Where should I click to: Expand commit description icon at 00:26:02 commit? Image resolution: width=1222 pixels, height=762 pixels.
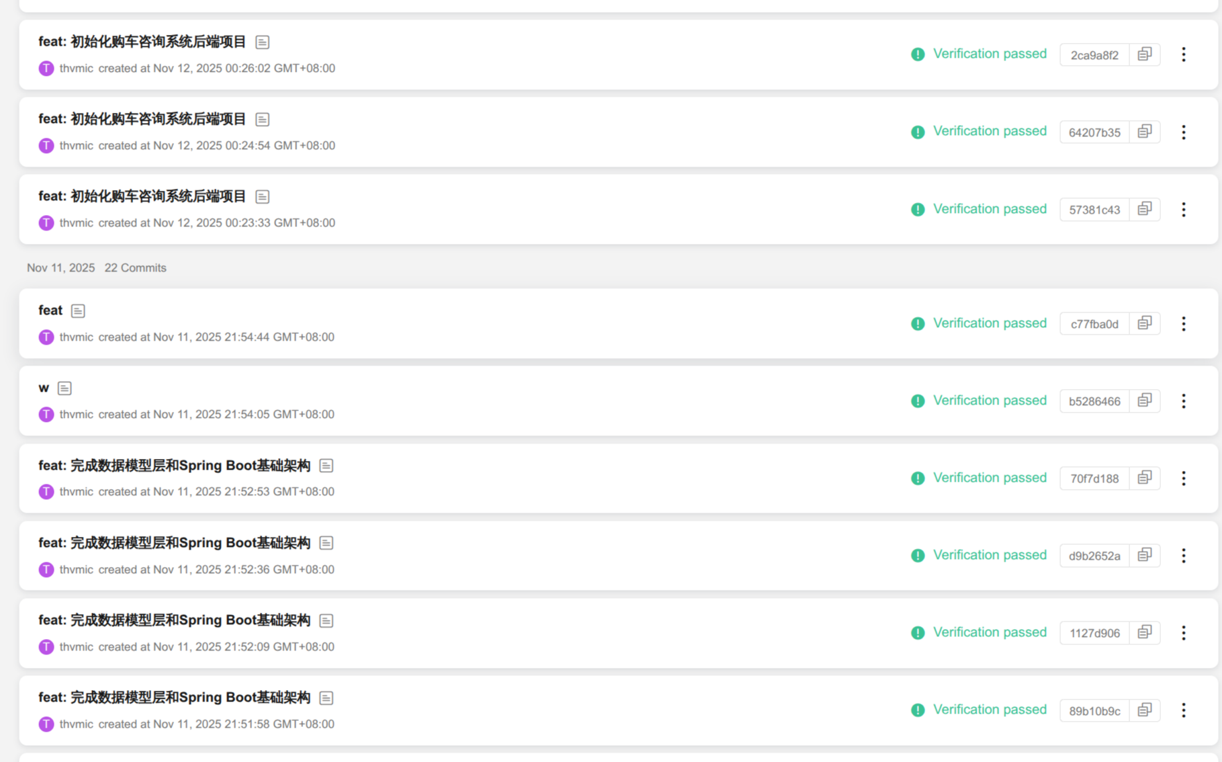pyautogui.click(x=263, y=42)
